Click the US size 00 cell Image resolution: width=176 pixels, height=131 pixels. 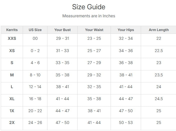(35, 39)
